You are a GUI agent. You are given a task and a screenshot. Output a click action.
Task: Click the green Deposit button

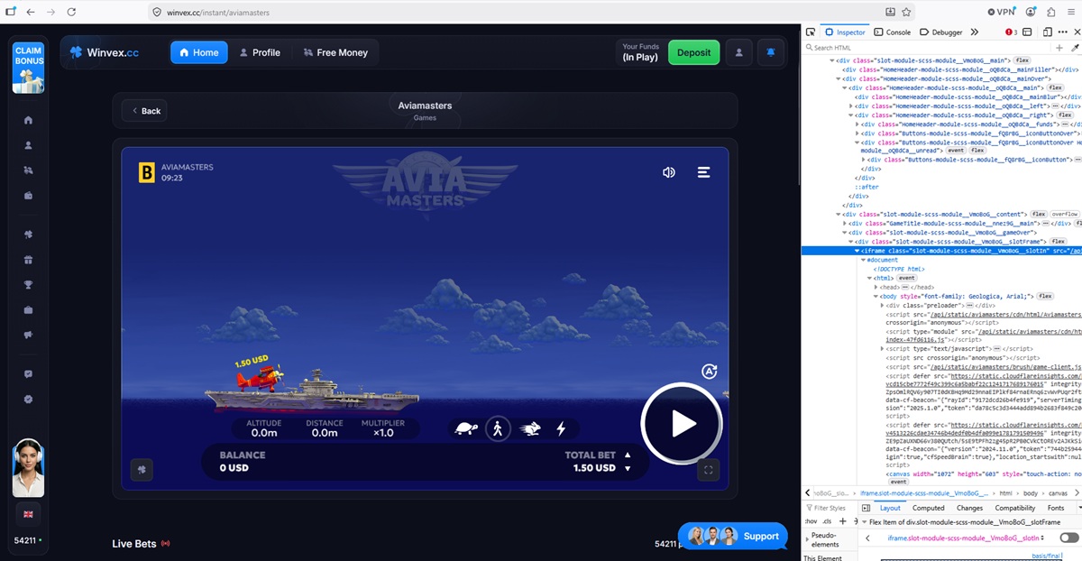pos(693,52)
